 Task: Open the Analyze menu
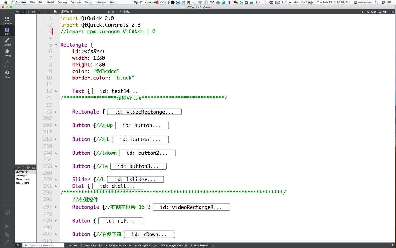tap(76, 2)
